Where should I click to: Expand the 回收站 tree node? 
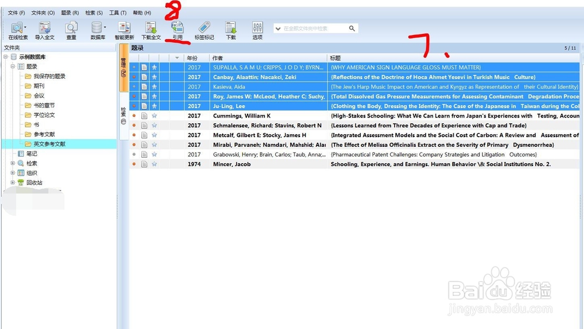click(13, 182)
